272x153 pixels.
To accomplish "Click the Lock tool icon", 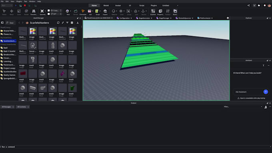I will coord(136,11).
